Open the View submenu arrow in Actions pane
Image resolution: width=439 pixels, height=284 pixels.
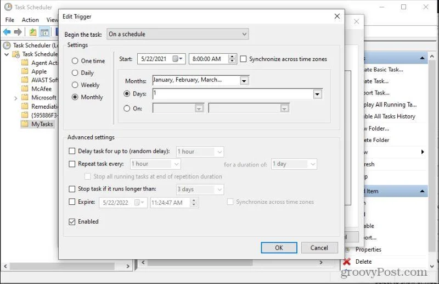[423, 152]
